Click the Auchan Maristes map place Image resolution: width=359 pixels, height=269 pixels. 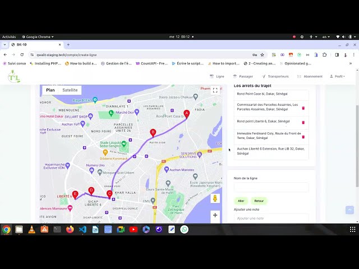pos(179,170)
